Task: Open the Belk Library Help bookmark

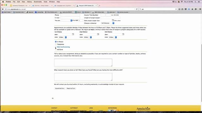Action: pos(98,12)
